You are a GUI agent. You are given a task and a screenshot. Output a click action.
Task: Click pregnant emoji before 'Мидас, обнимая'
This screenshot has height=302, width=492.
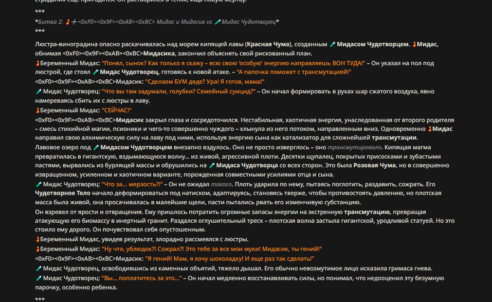[x=414, y=45]
